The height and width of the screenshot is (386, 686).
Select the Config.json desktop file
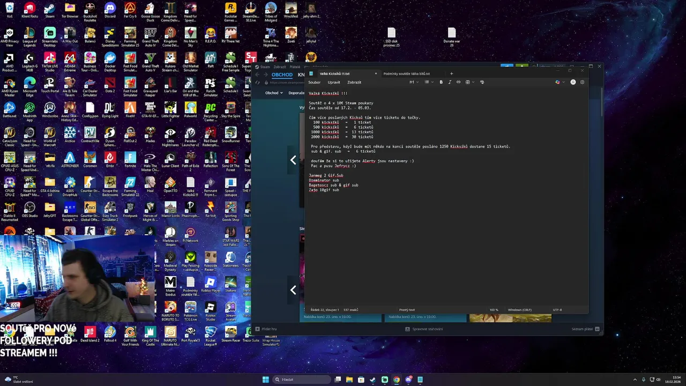[x=90, y=109]
